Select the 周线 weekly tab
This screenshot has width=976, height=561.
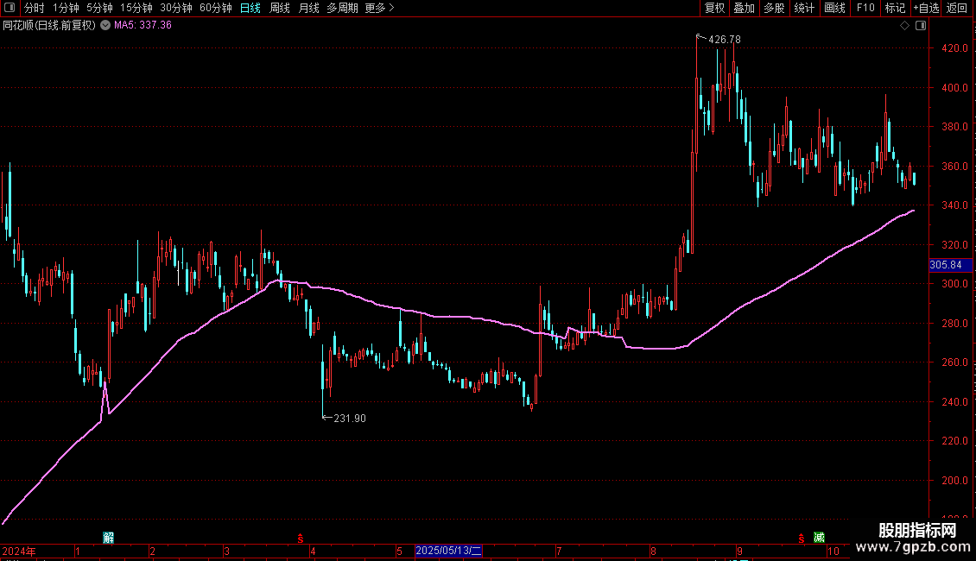pyautogui.click(x=280, y=8)
